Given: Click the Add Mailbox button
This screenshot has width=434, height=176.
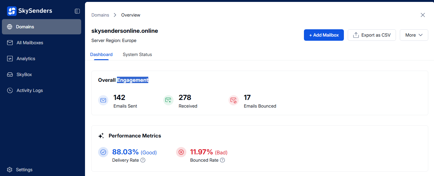Looking at the screenshot, I should [x=324, y=35].
